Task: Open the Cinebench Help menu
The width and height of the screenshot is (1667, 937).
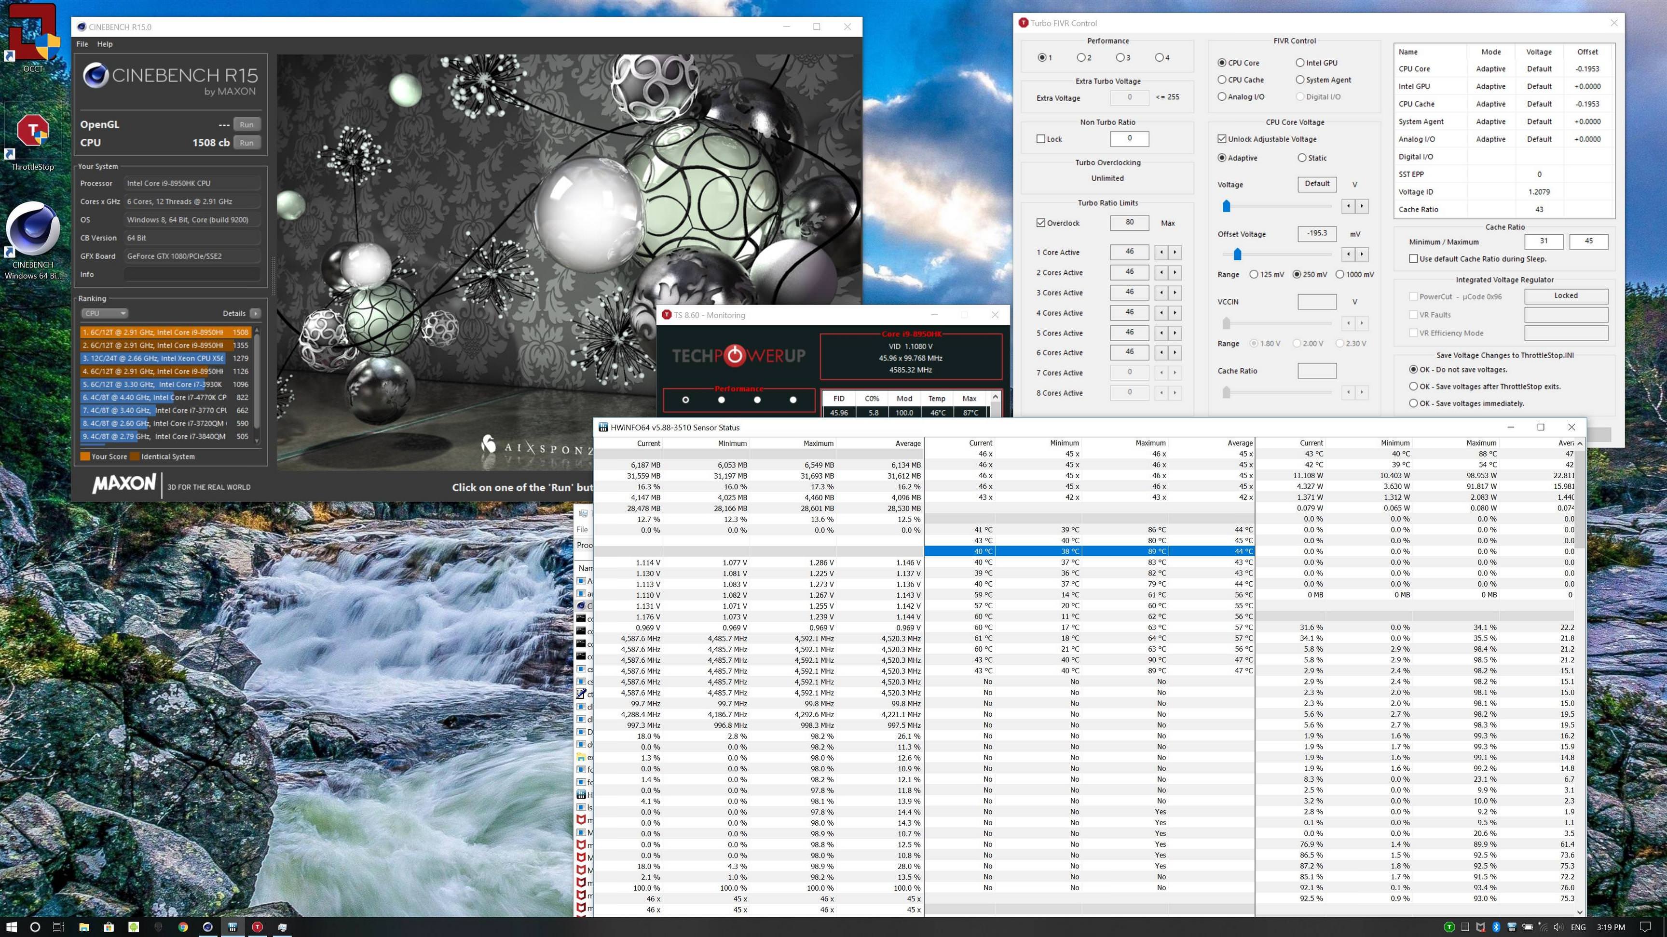Action: tap(105, 44)
